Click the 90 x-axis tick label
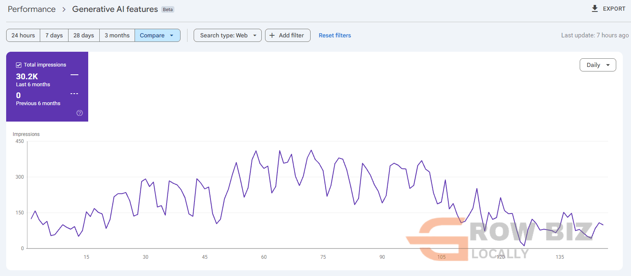The height and width of the screenshot is (276, 631). click(x=382, y=257)
